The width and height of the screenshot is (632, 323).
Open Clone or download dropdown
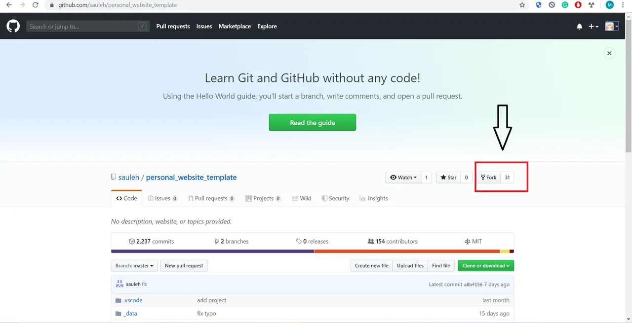[486, 266]
